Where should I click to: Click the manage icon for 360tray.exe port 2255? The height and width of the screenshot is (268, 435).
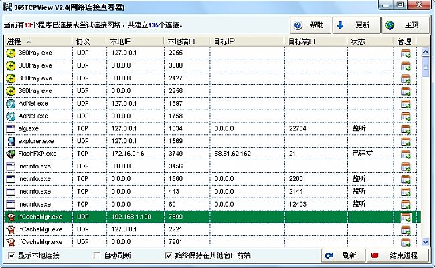click(x=406, y=53)
